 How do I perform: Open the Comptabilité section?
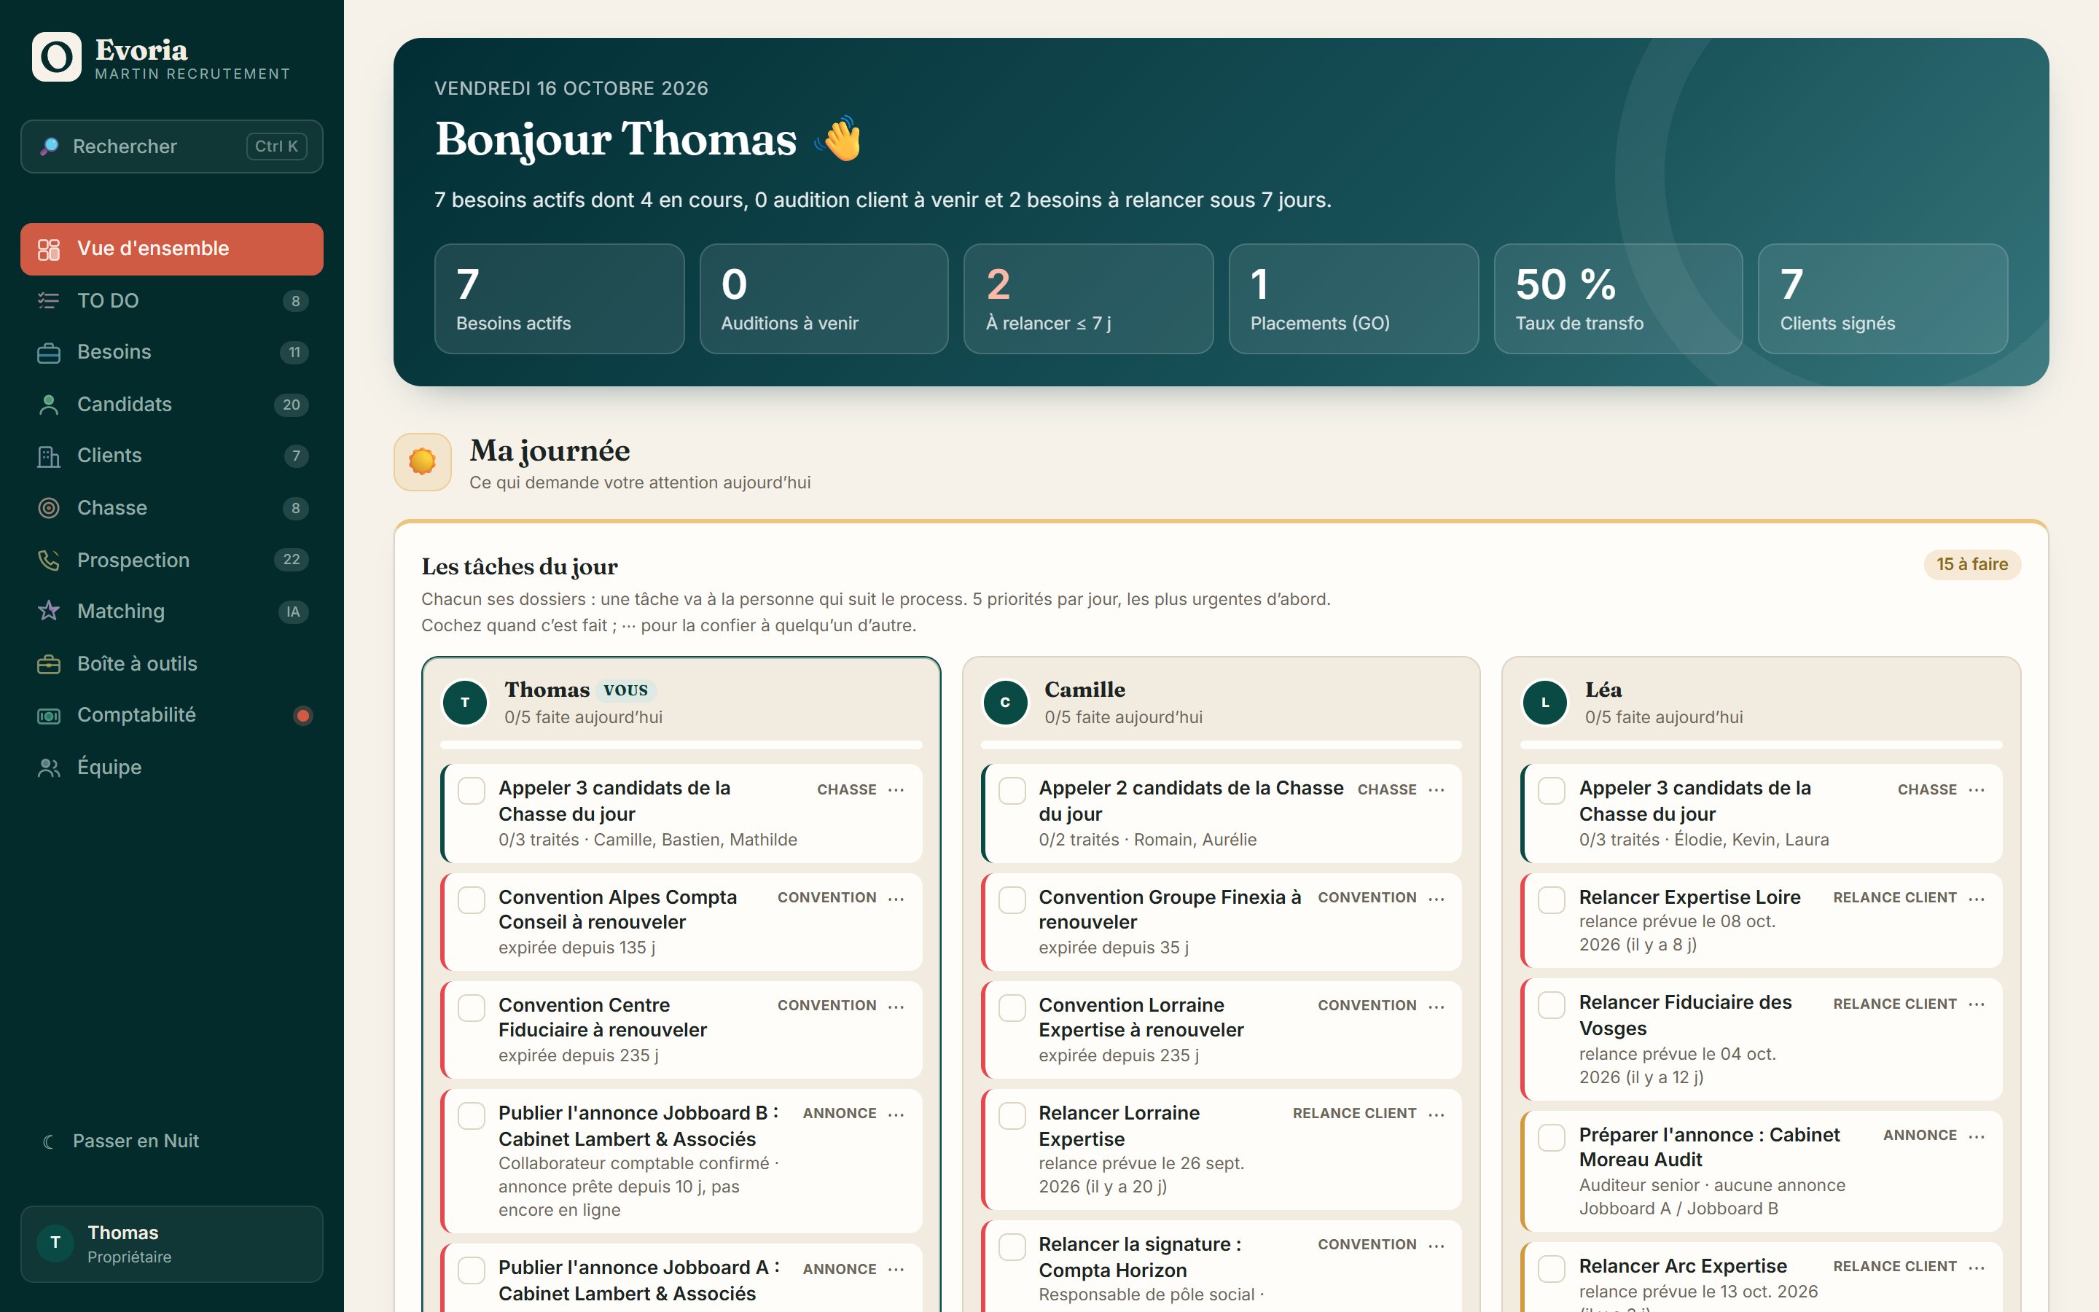click(x=172, y=715)
